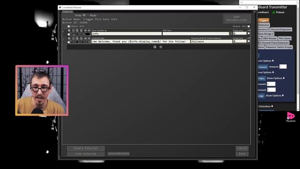This screenshot has width=300, height=169.
Task: Click the Undo button
Action: [80, 15]
